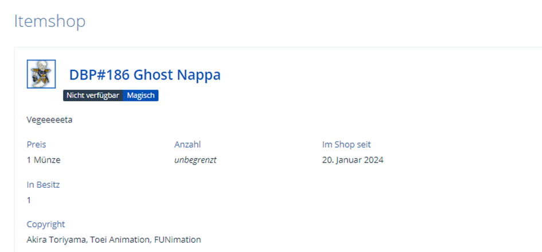Select the 'Vegeeeeeta' description text
Image resolution: width=542 pixels, height=252 pixels.
[49, 120]
